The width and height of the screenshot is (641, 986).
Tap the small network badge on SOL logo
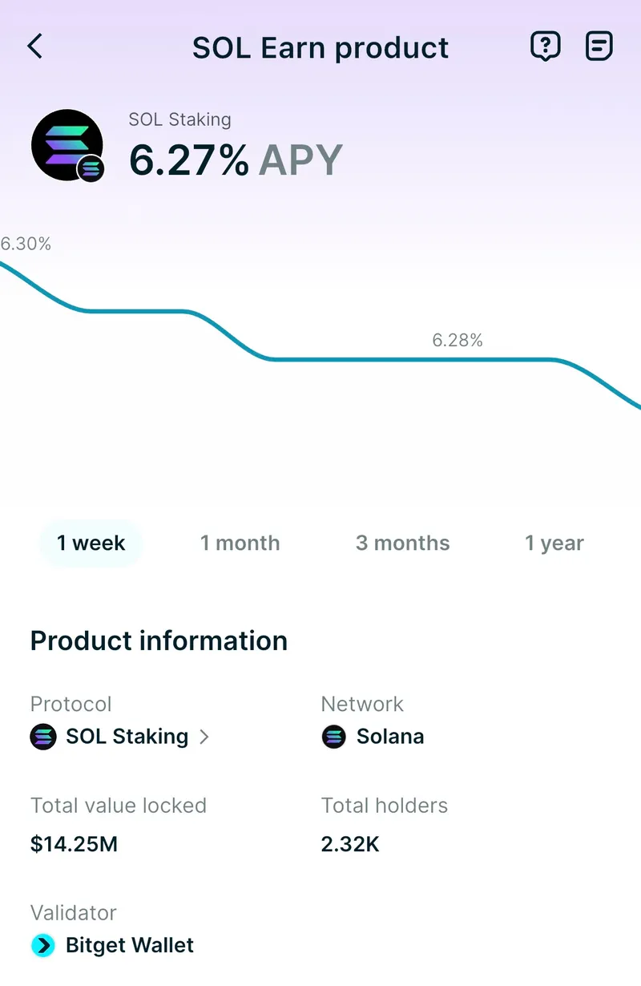(91, 168)
